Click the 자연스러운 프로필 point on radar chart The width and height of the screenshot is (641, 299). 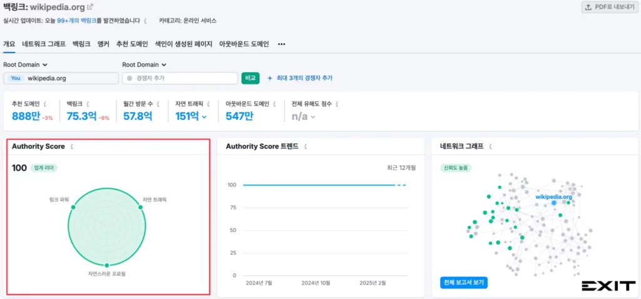pyautogui.click(x=106, y=265)
